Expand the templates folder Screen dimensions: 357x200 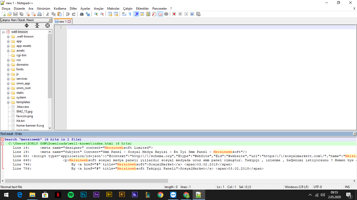[8, 102]
